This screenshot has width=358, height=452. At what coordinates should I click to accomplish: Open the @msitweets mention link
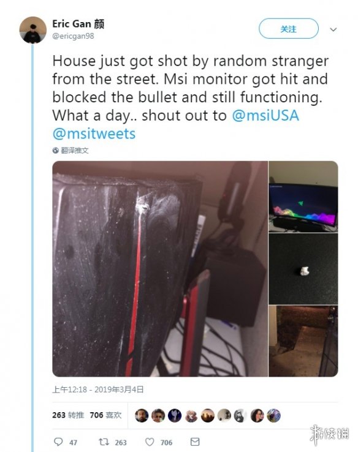click(94, 134)
